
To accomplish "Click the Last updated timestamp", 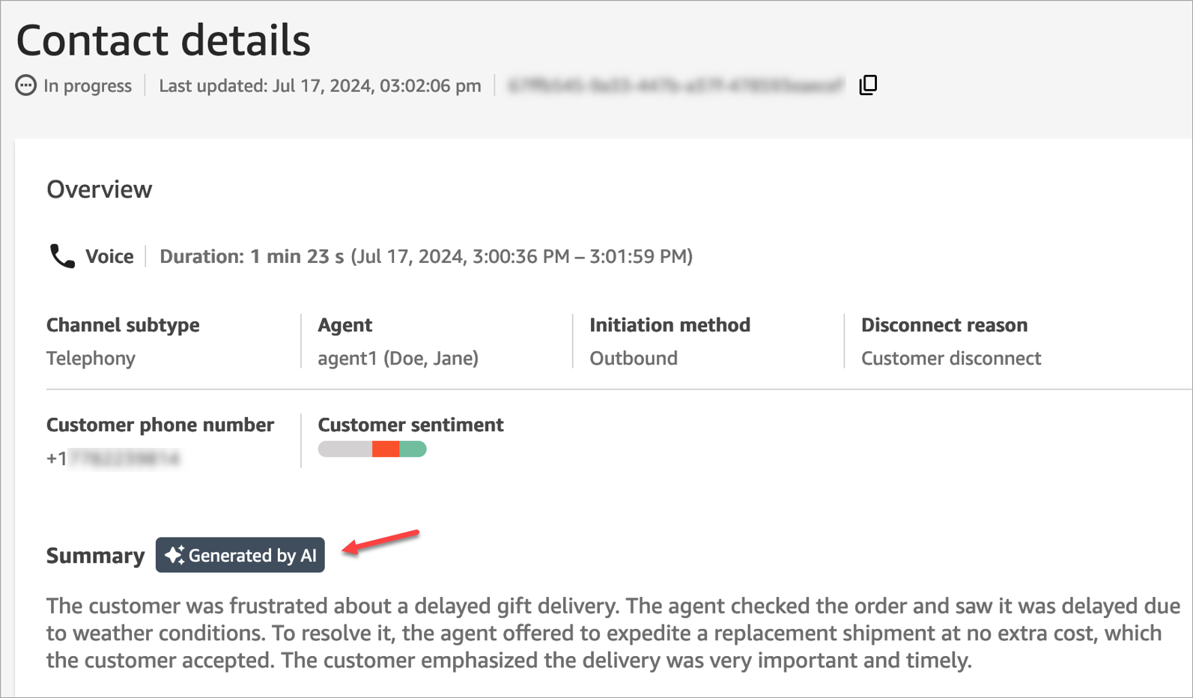I will pos(320,85).
